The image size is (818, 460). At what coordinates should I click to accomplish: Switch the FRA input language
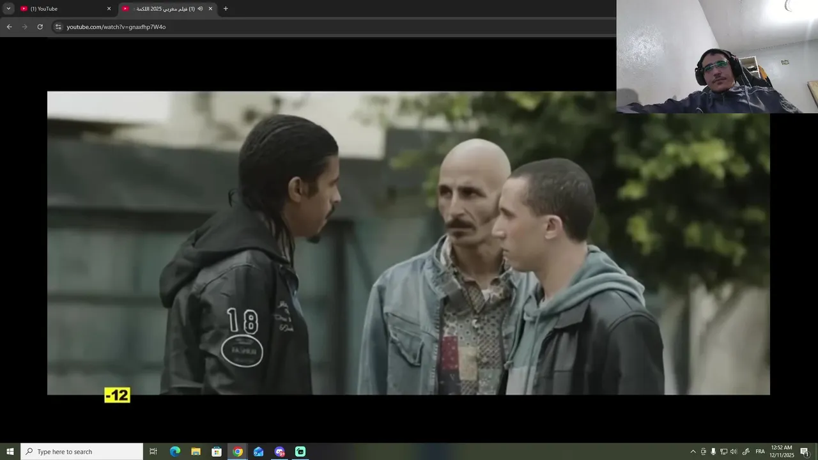point(760,452)
